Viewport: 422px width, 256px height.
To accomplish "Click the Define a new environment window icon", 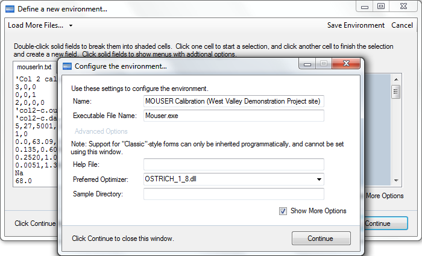I will [x=10, y=9].
